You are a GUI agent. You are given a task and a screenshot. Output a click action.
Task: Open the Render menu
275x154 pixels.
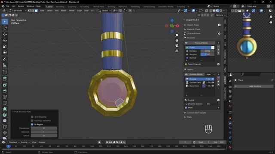point(21,6)
